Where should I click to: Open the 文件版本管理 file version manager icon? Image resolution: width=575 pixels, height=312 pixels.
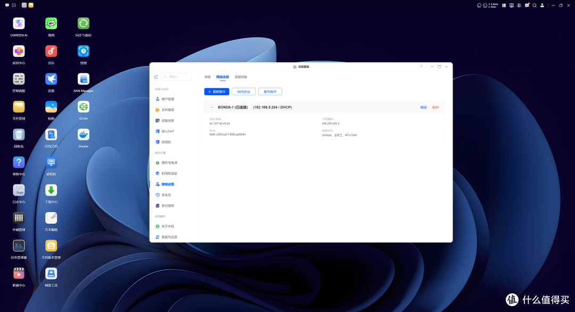tap(51, 246)
